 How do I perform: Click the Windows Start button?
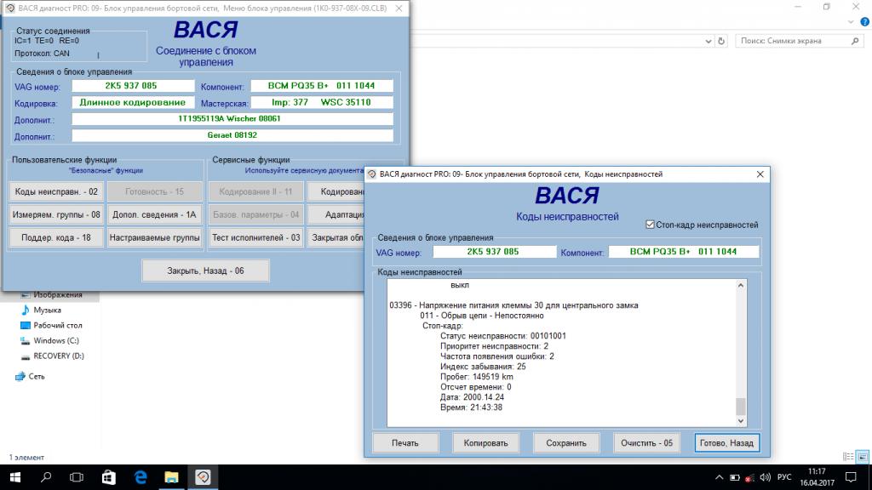pos(15,477)
